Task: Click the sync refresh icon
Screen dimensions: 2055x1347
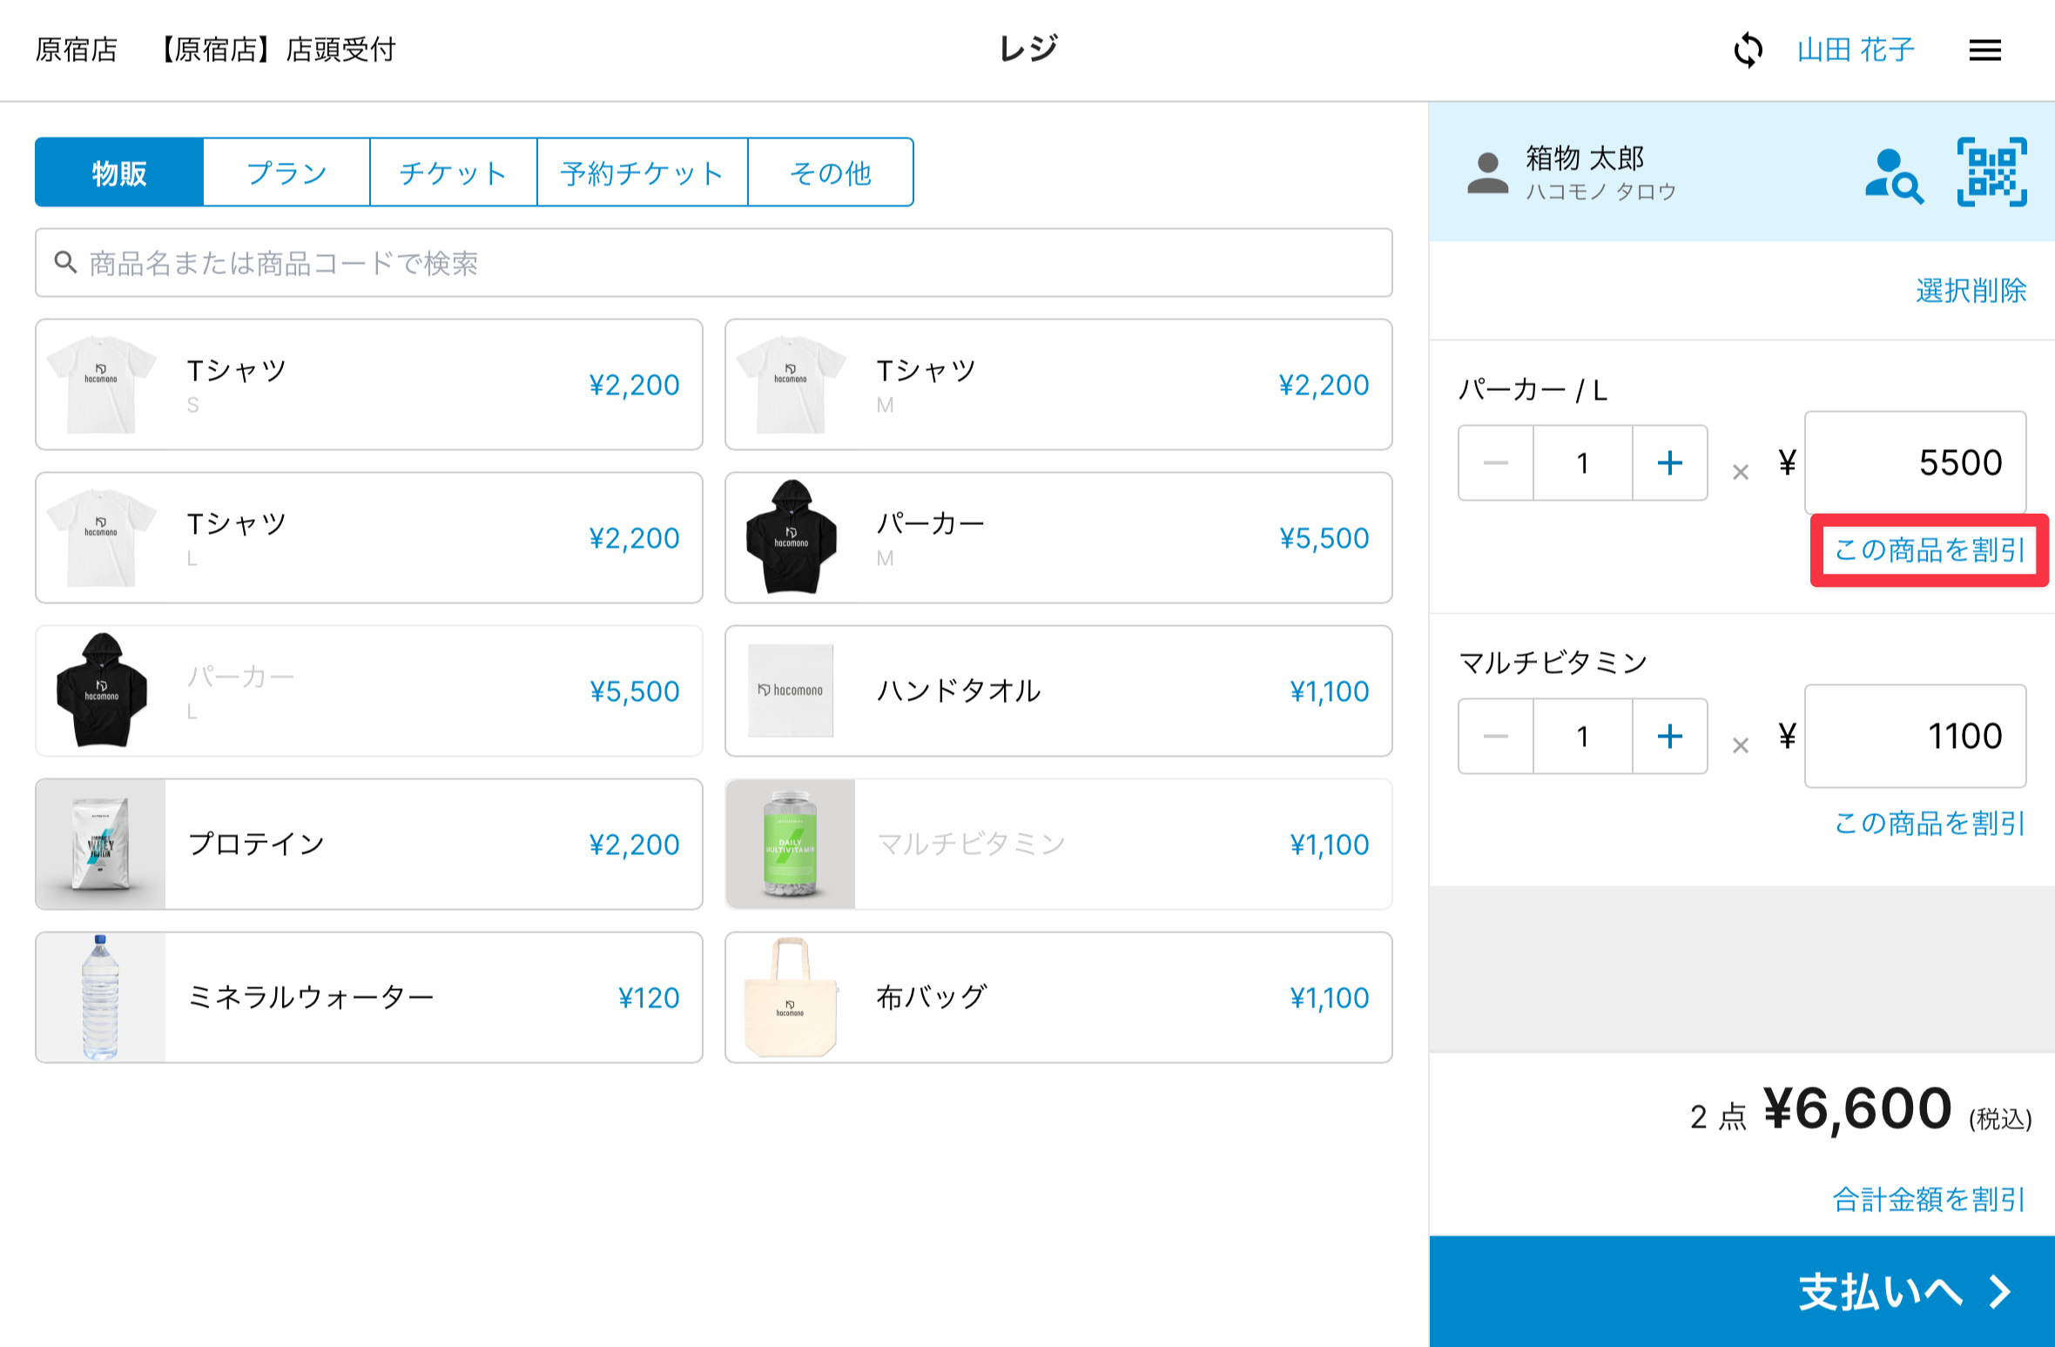Action: [x=1748, y=50]
